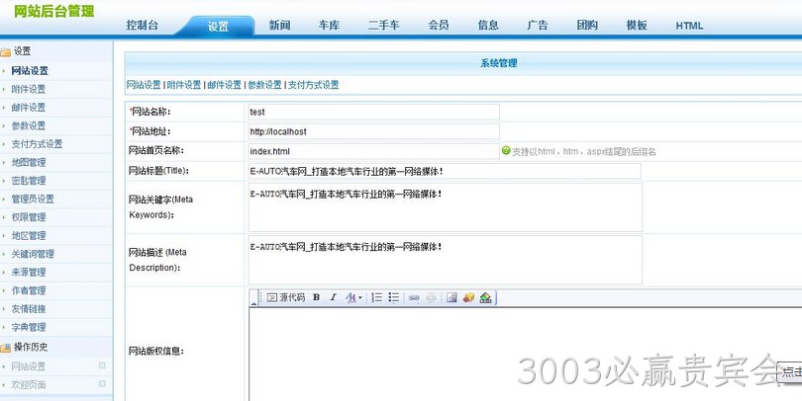Click the 网站设置 link under 系统管理

(144, 85)
